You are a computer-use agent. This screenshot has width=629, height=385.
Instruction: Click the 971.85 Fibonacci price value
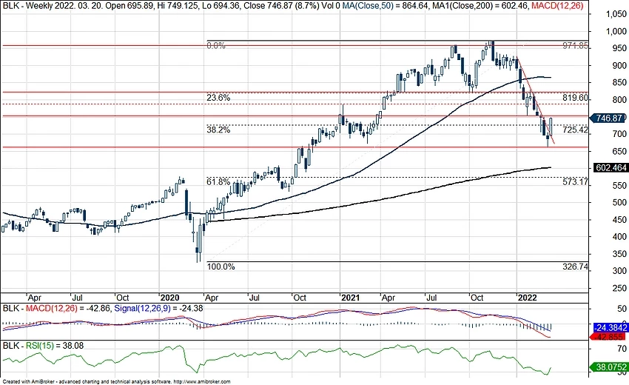[575, 46]
